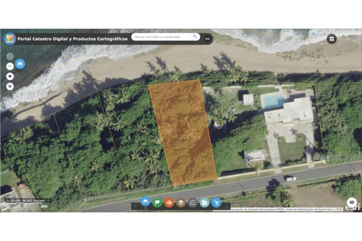
Task: Click the 'Buscar municipio o coordenada' search field
Action: click(161, 37)
